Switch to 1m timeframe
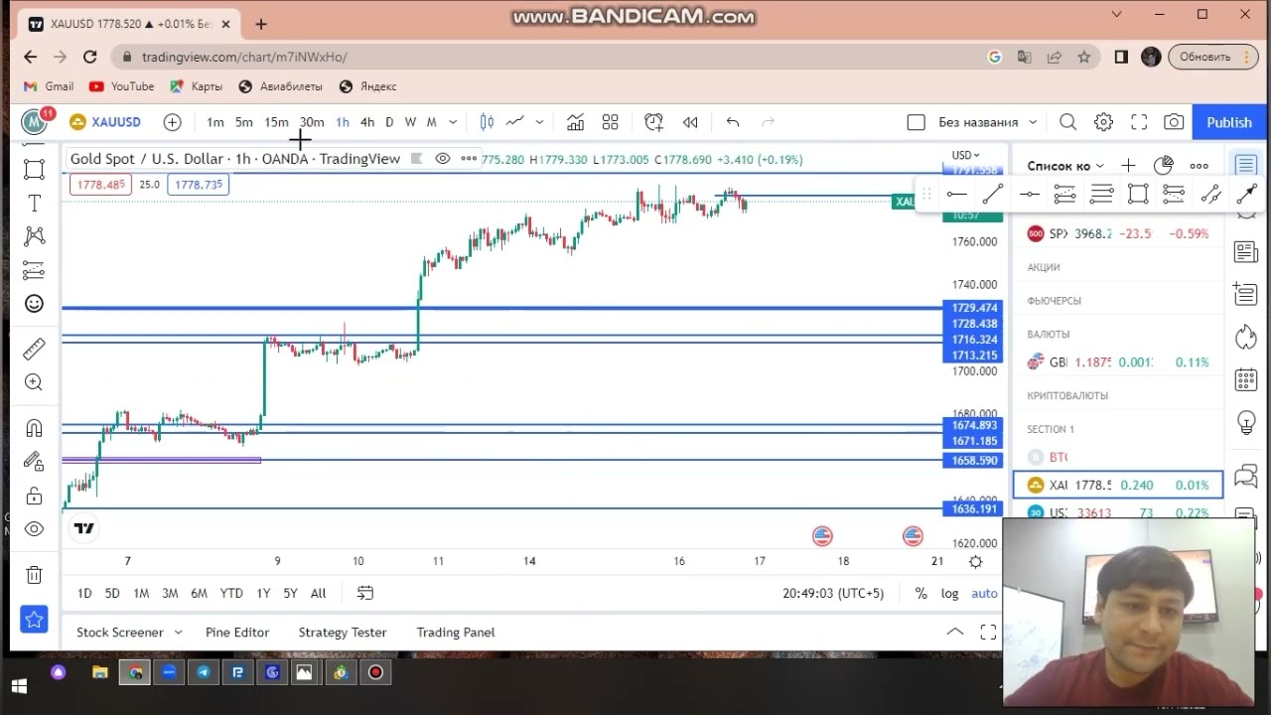This screenshot has width=1271, height=715. tap(215, 122)
